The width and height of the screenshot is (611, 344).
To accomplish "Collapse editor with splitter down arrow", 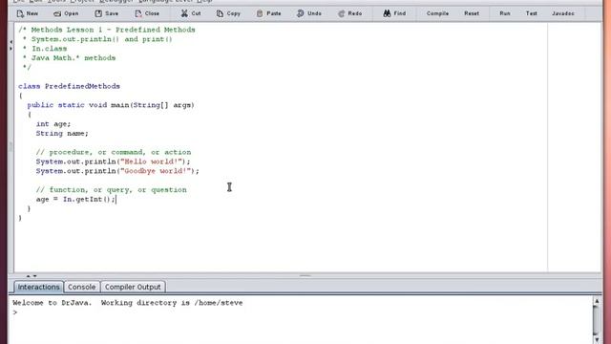I will point(34,276).
